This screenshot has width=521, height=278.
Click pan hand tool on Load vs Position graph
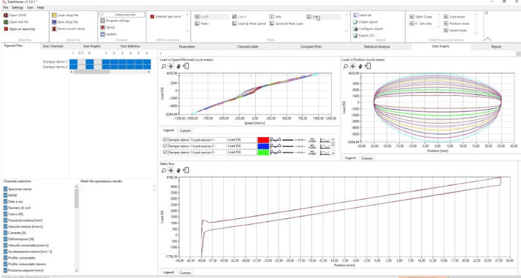tap(360, 67)
